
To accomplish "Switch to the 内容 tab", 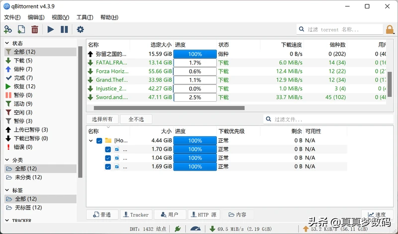I will [238, 215].
